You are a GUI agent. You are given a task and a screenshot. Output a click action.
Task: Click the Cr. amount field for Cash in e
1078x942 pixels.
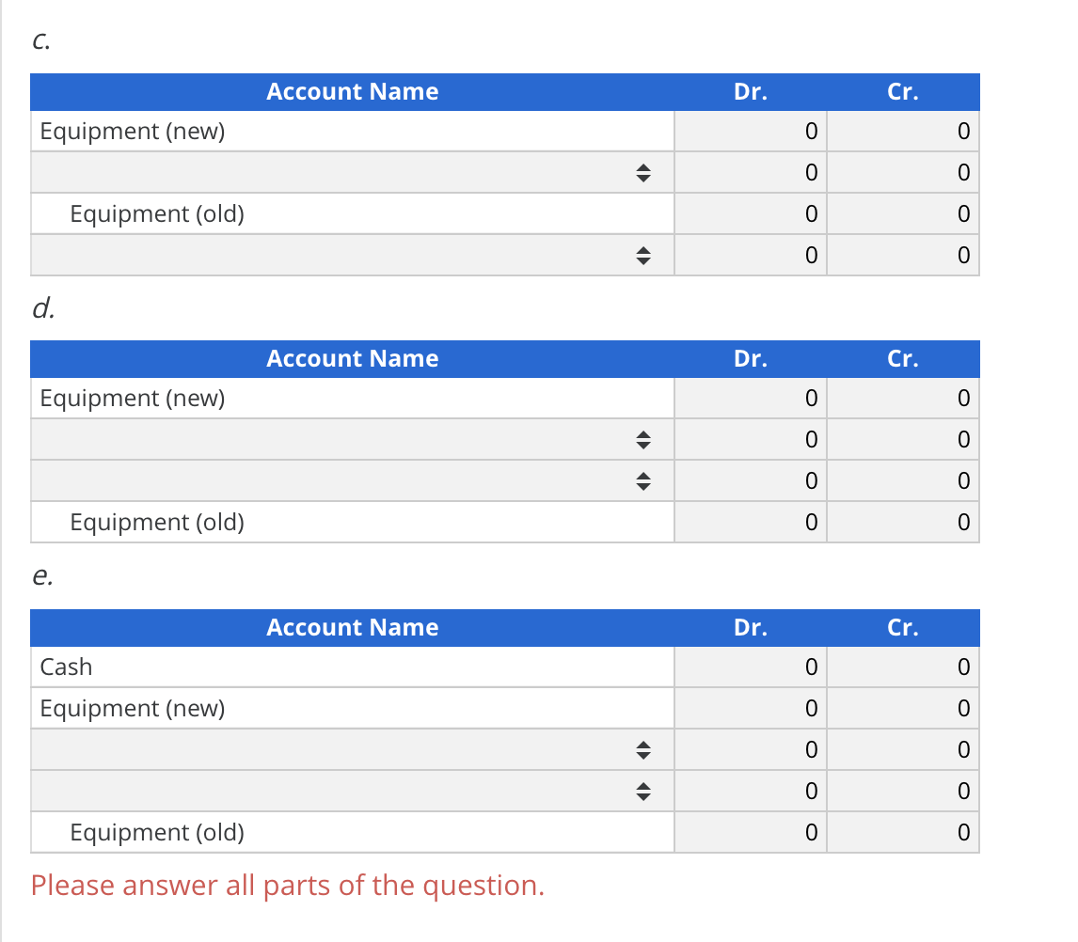[x=902, y=667]
